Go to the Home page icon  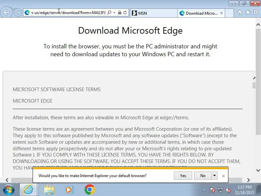click(x=240, y=12)
